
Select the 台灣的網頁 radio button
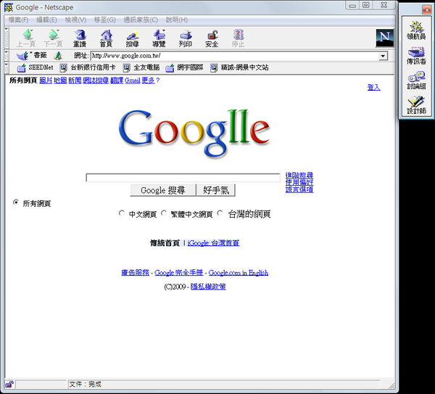[x=220, y=213]
